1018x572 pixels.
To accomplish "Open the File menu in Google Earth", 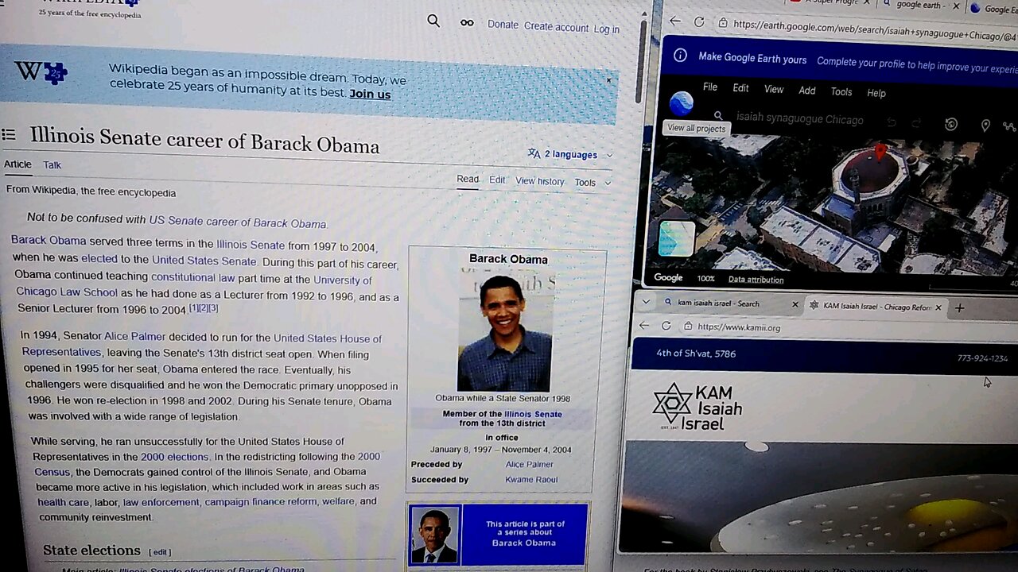I will click(710, 87).
